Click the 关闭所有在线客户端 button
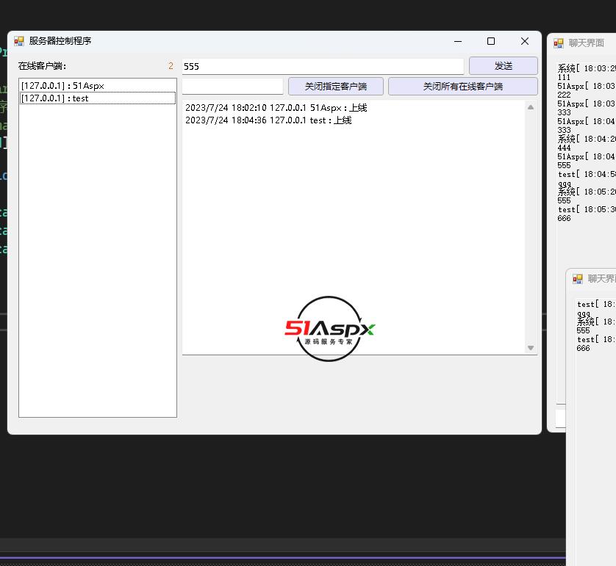The width and height of the screenshot is (616, 566). click(462, 87)
